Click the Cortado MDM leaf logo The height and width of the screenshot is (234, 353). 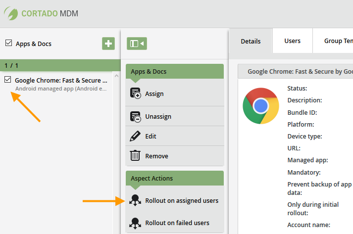(x=11, y=13)
